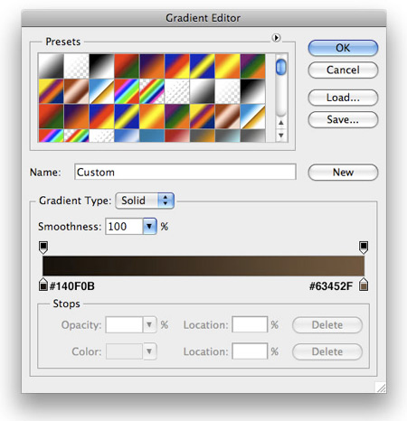Image resolution: width=407 pixels, height=421 pixels.
Task: Click the Save... button
Action: pyautogui.click(x=343, y=119)
